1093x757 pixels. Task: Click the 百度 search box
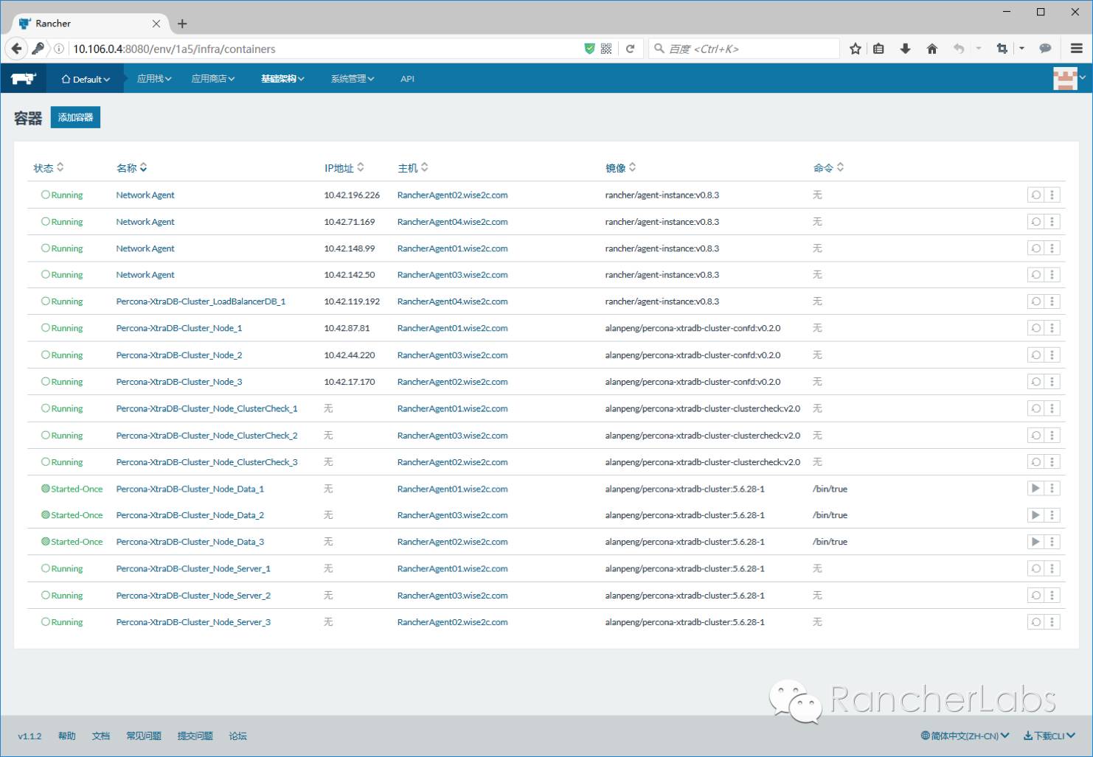[745, 49]
